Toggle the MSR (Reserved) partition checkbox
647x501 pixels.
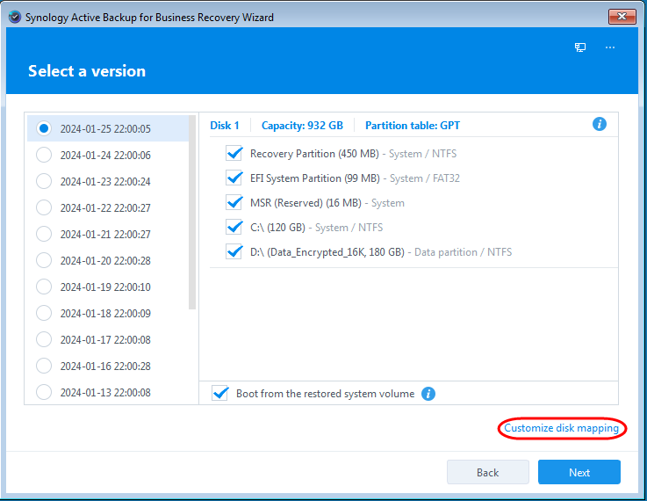tap(234, 203)
